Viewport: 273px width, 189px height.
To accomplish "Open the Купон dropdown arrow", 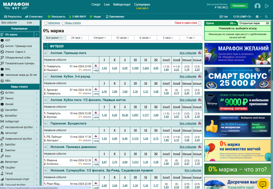I will click(235, 23).
